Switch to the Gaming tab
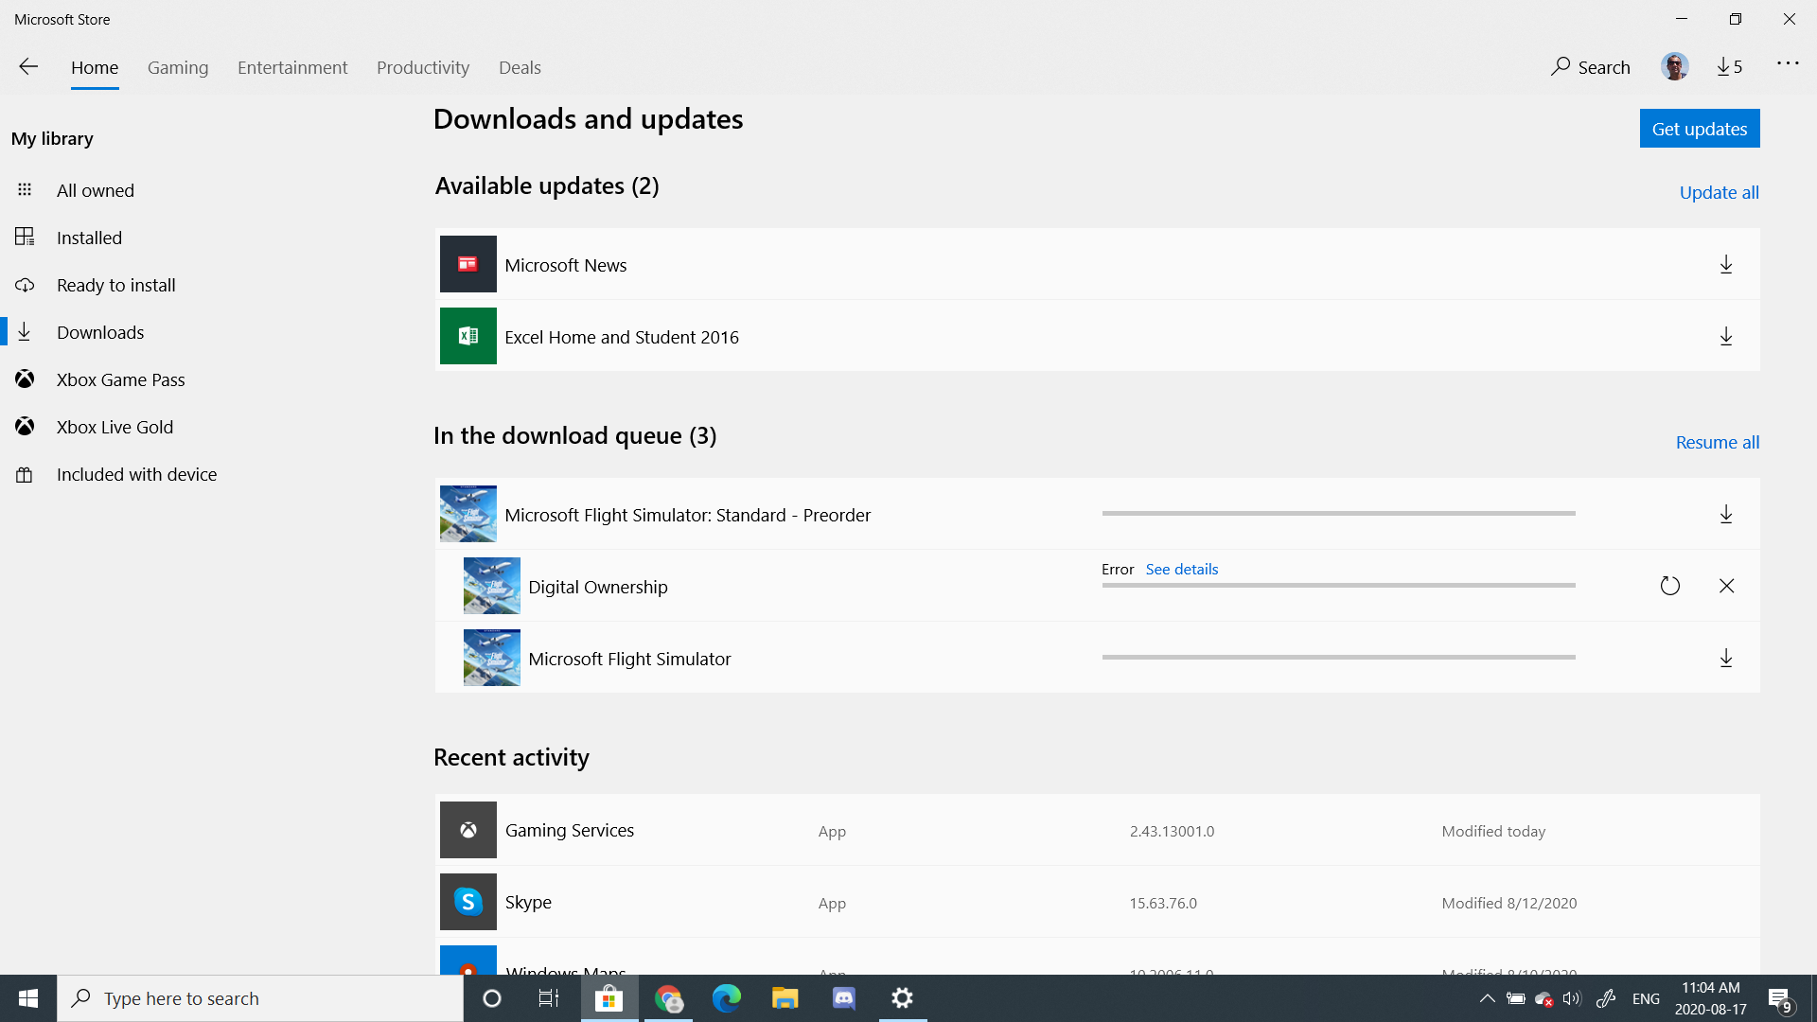The height and width of the screenshot is (1022, 1817). [178, 67]
